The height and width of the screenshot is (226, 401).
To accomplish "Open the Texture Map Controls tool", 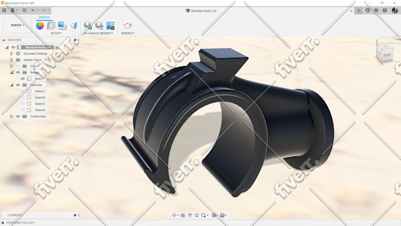I will coord(74,25).
